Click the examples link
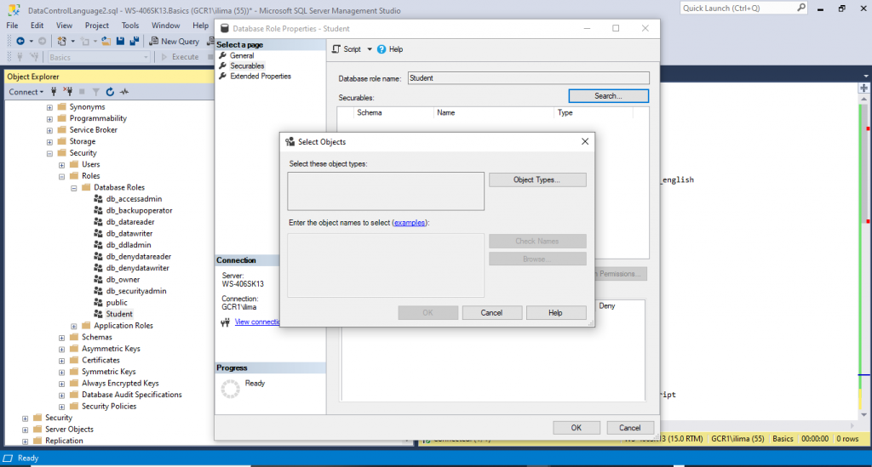Image resolution: width=872 pixels, height=467 pixels. tap(410, 223)
